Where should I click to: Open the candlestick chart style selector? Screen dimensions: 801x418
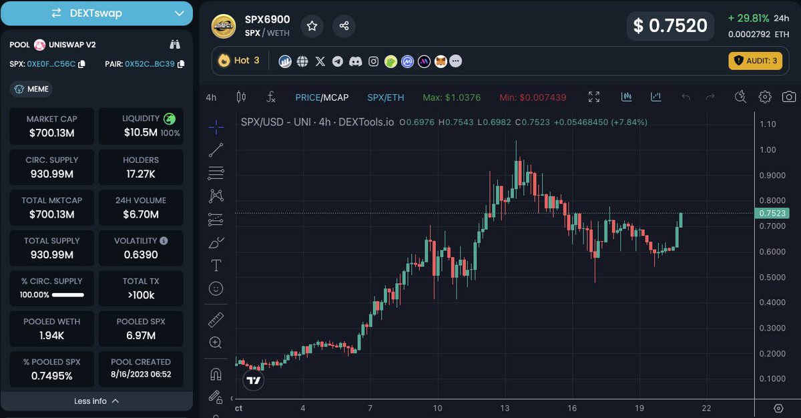(242, 97)
